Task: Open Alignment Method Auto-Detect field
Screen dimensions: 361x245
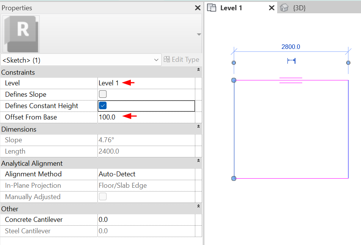Action: 146,174
